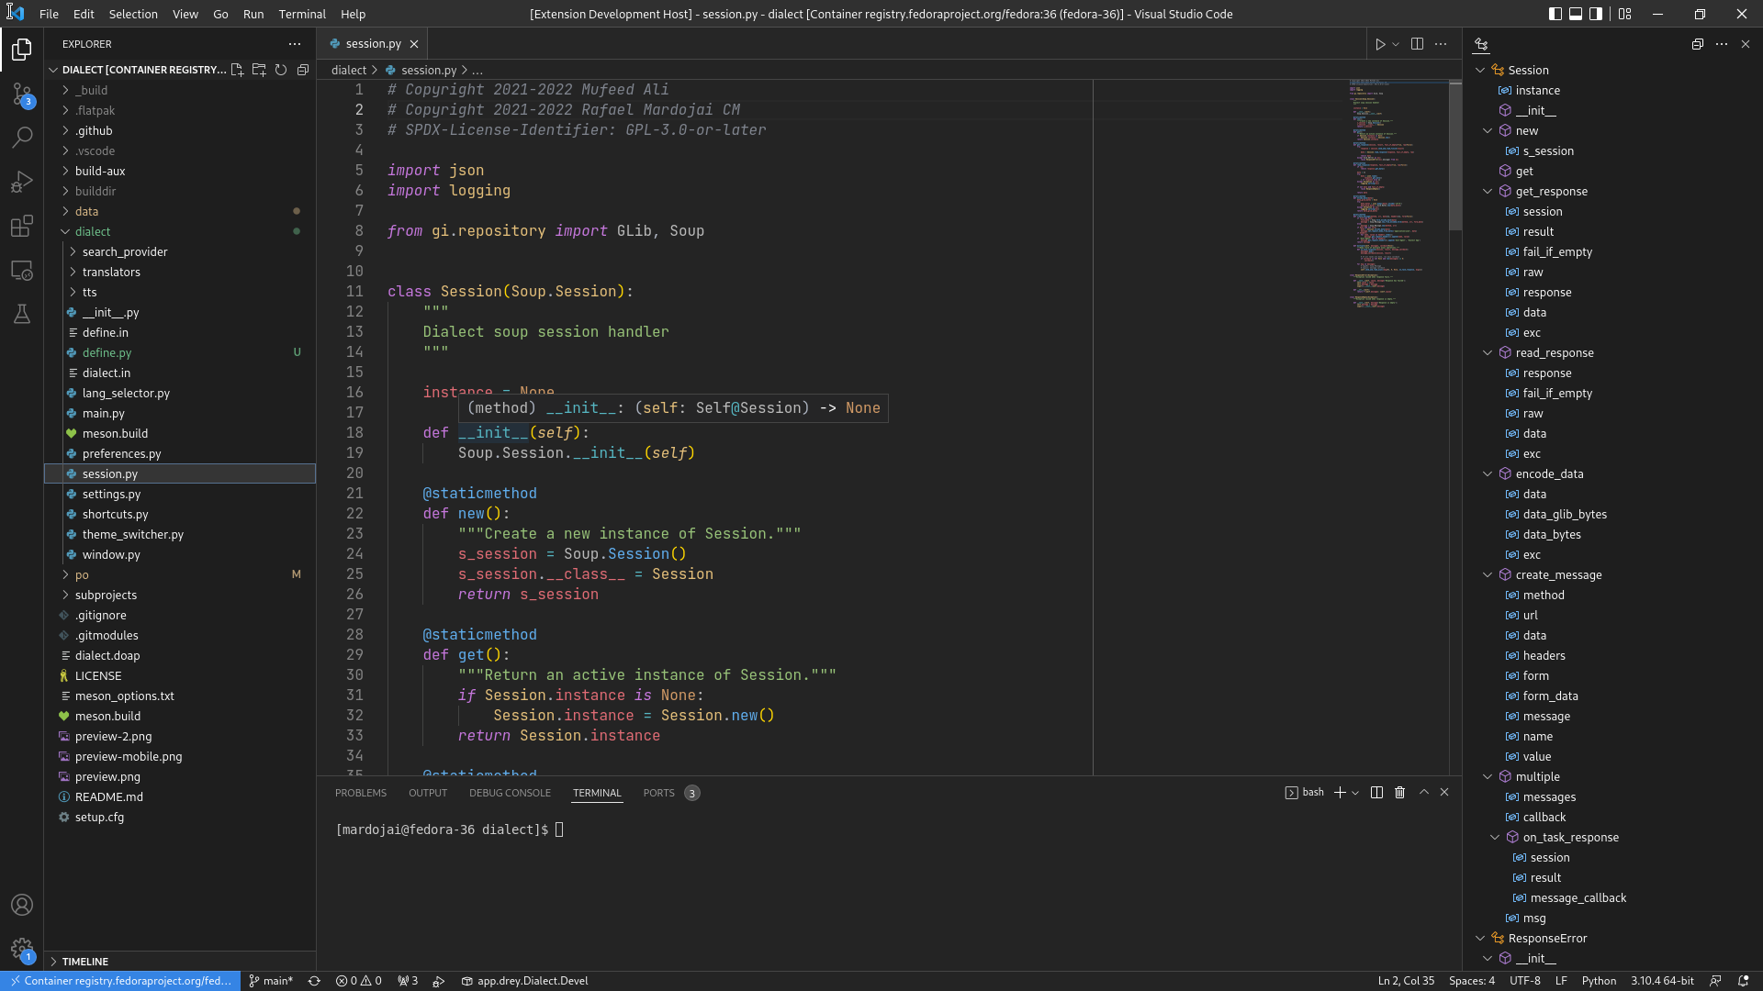
Task: Collapse the get_response outline node
Action: [x=1488, y=192]
